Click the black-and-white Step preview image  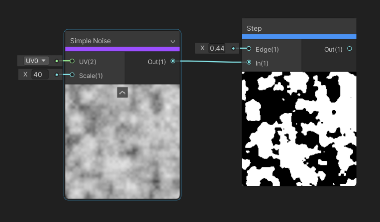click(x=299, y=128)
